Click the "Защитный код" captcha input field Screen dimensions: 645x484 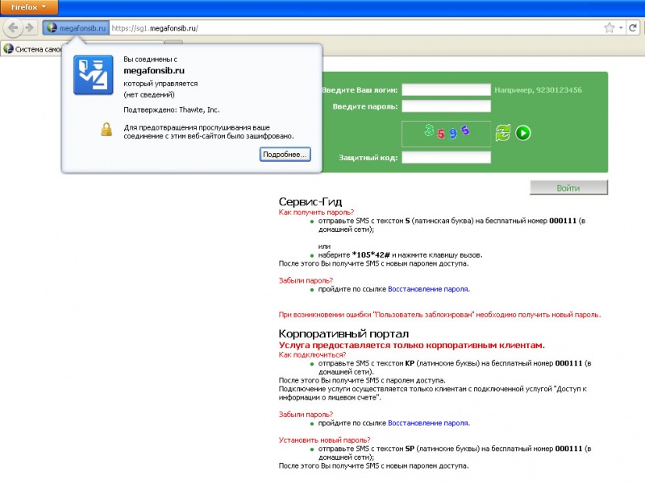click(x=446, y=158)
